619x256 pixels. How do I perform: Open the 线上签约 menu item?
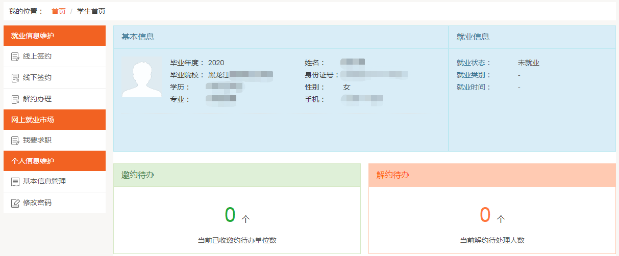(x=37, y=56)
